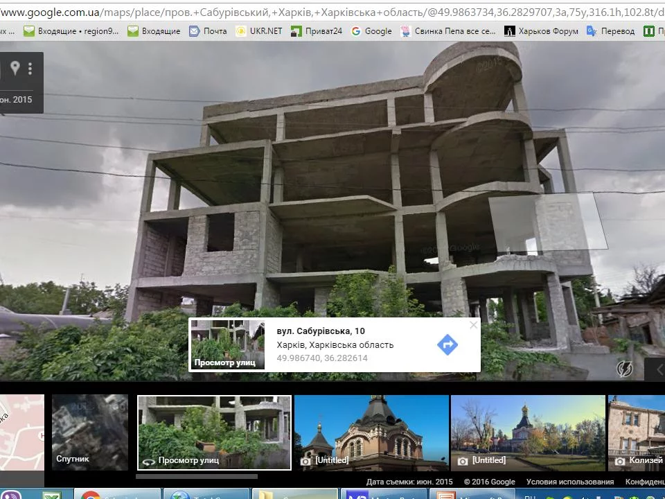Open the Просмотр улиц thumbnail in address card
Viewport: 665px width, 499px height.
coord(228,344)
